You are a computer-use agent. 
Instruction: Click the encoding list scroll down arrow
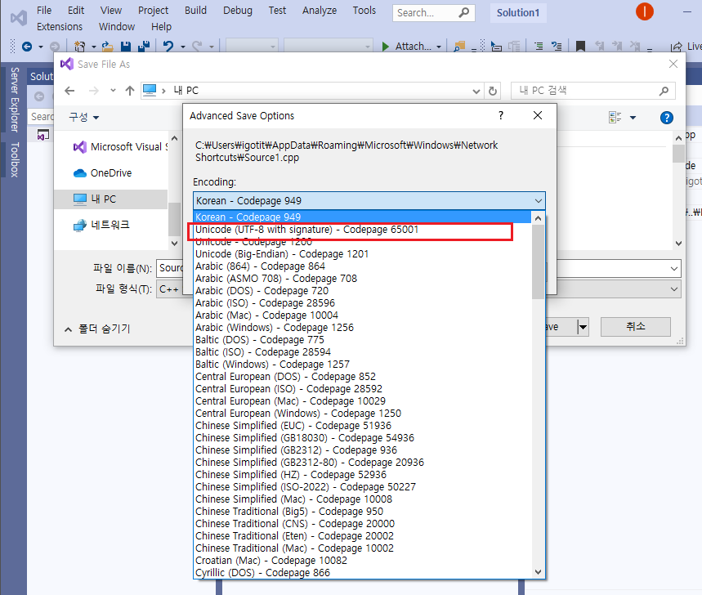point(538,572)
